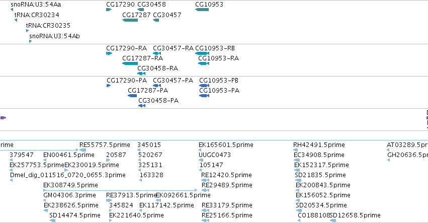Open the CG30457-RA transcript label
428x223 pixels.
[173, 48]
